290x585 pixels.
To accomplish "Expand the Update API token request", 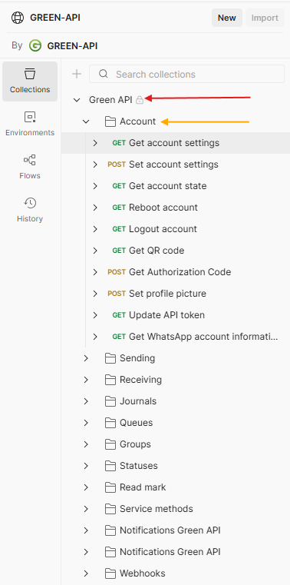I will click(95, 315).
